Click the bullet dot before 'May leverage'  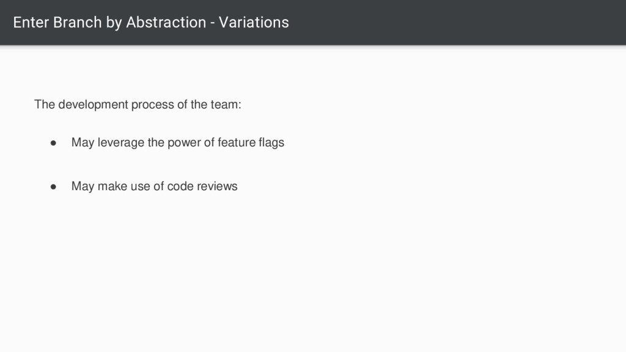pos(53,143)
